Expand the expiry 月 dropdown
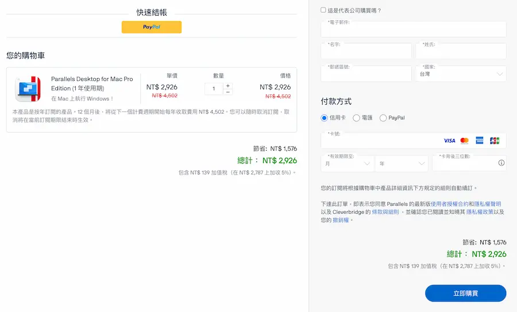Image resolution: width=517 pixels, height=312 pixels. 347,164
